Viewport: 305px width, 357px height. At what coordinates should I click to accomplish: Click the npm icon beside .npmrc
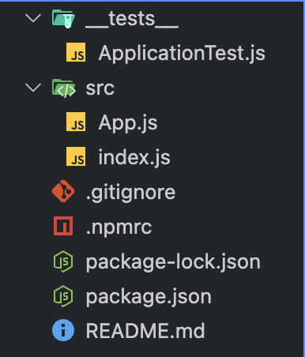(x=63, y=226)
